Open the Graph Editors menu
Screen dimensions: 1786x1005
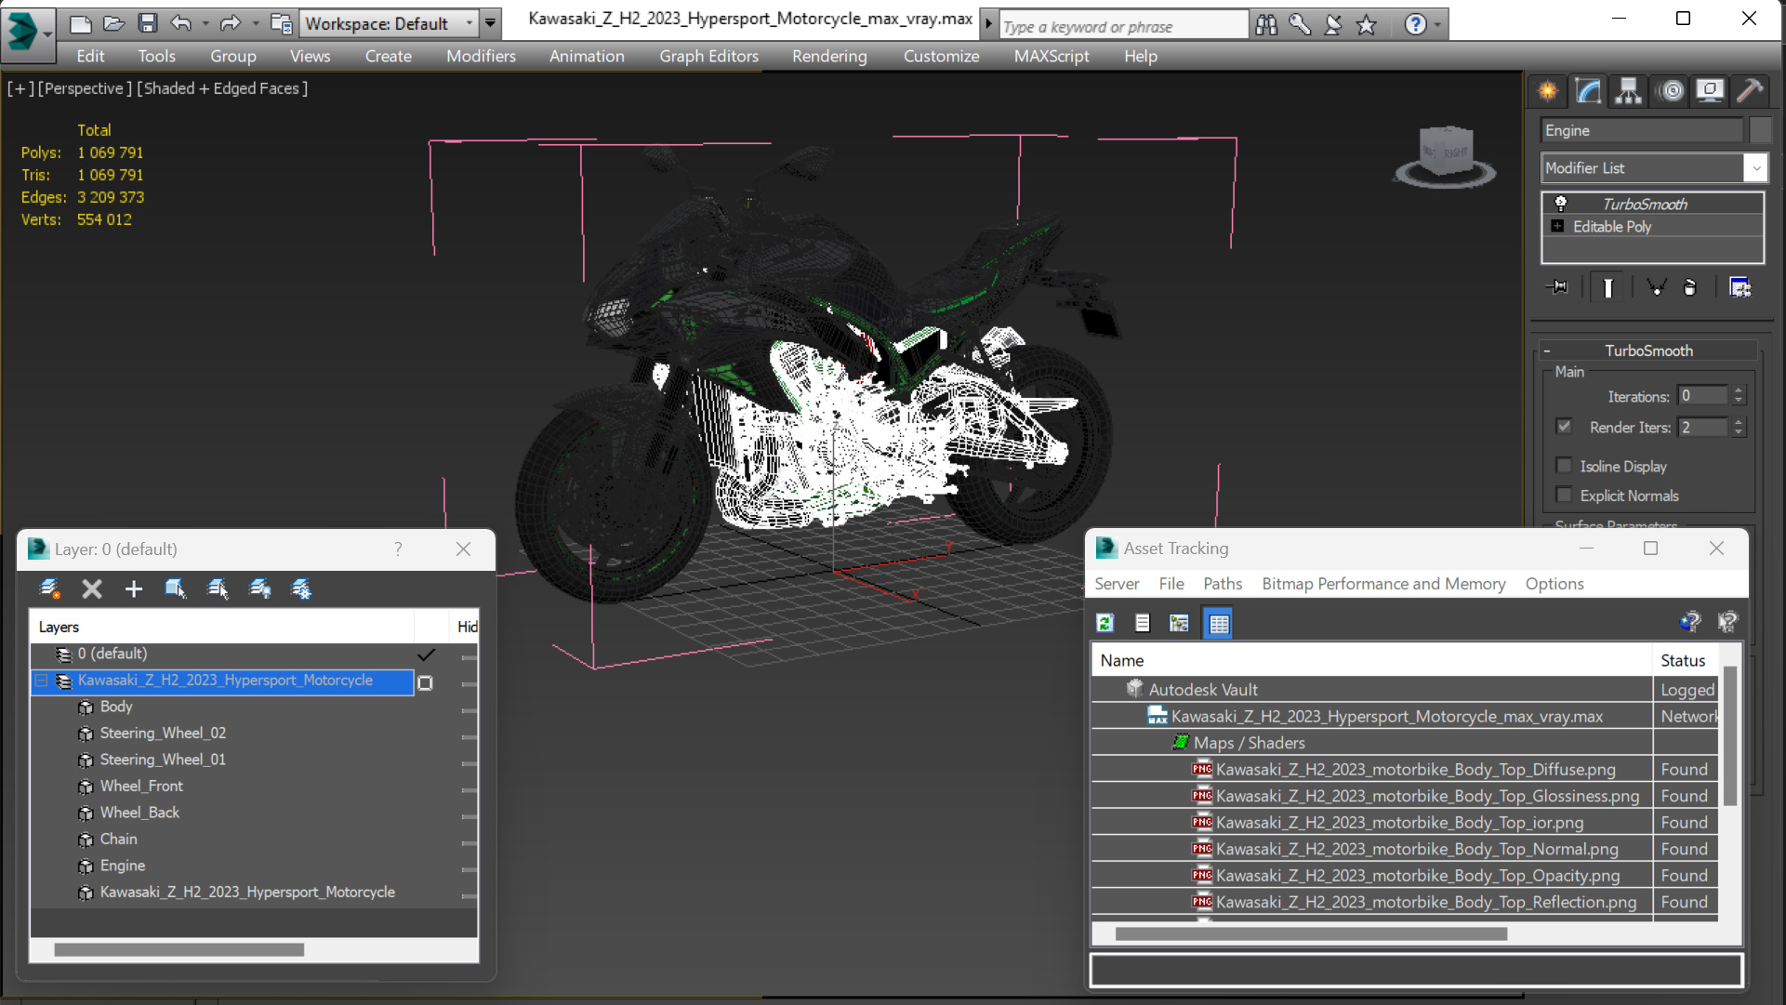[709, 56]
